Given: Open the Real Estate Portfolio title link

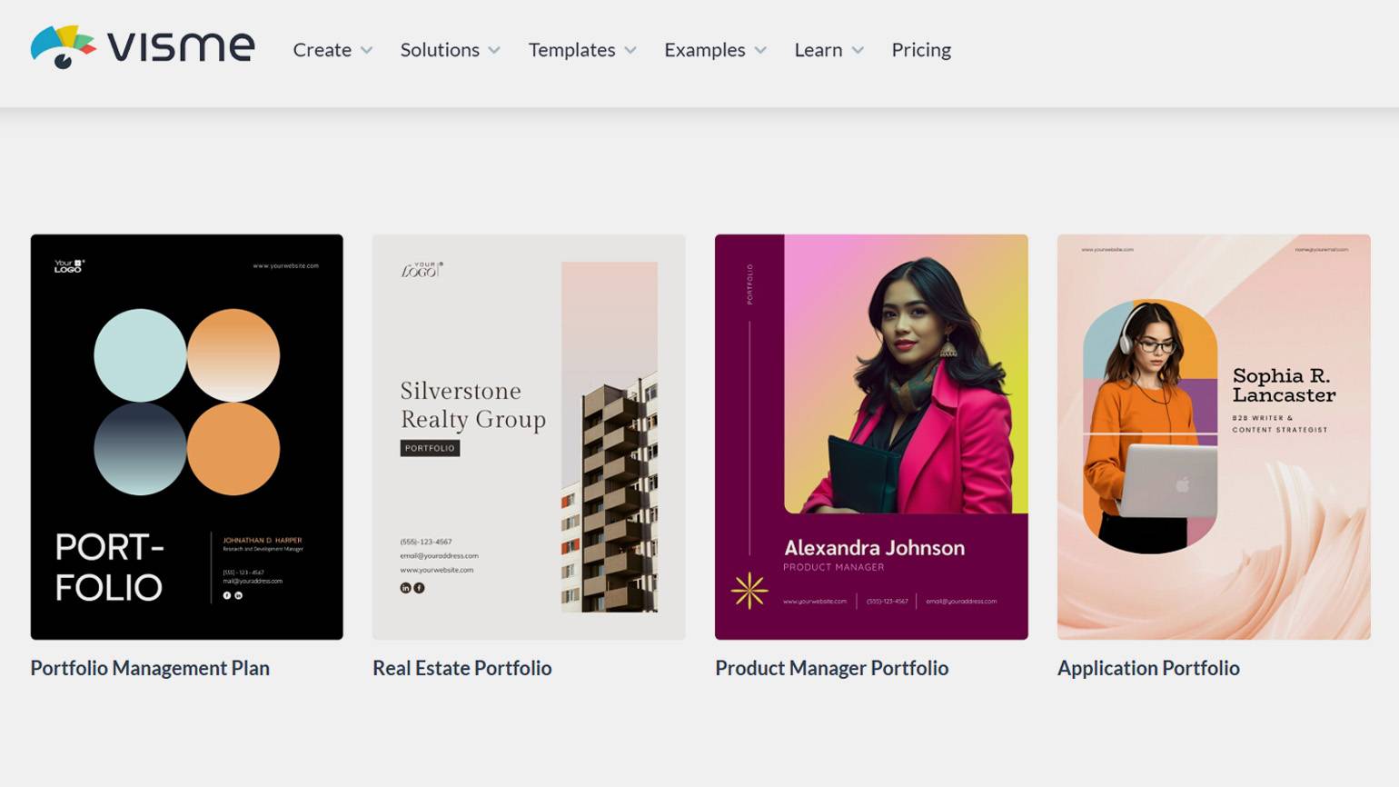Looking at the screenshot, I should 461,668.
